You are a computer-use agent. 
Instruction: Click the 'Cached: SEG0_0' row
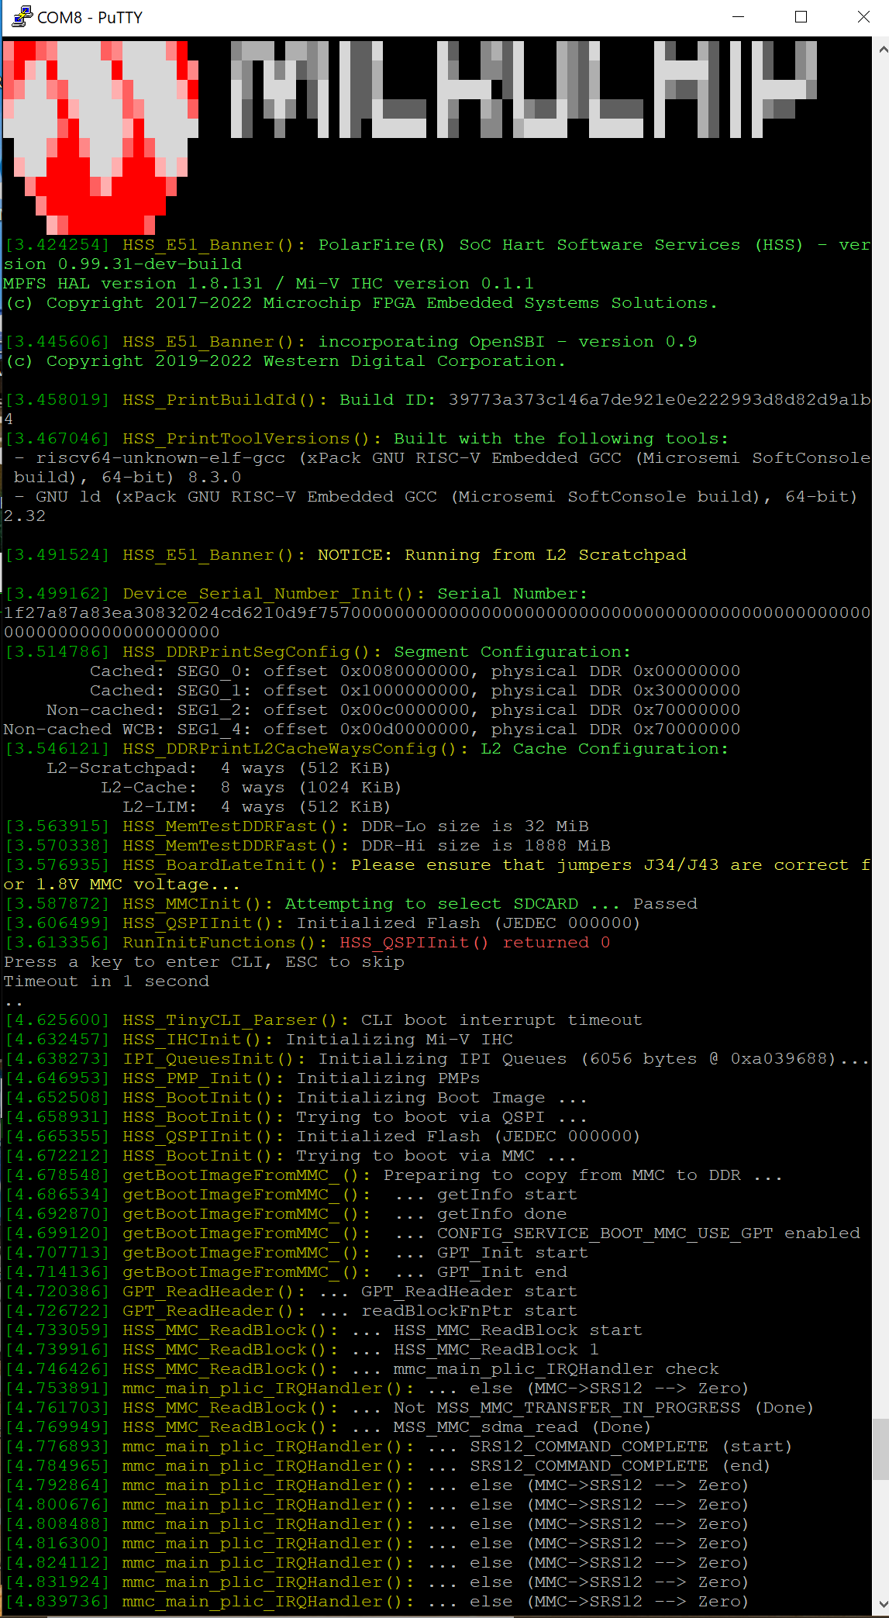[415, 671]
